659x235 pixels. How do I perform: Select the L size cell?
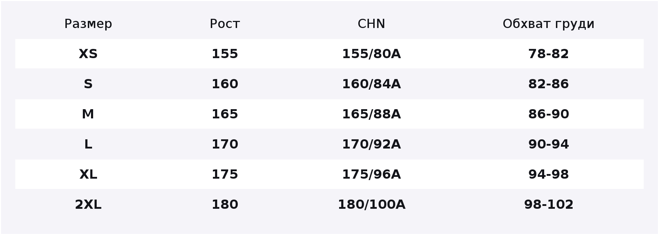tap(88, 144)
